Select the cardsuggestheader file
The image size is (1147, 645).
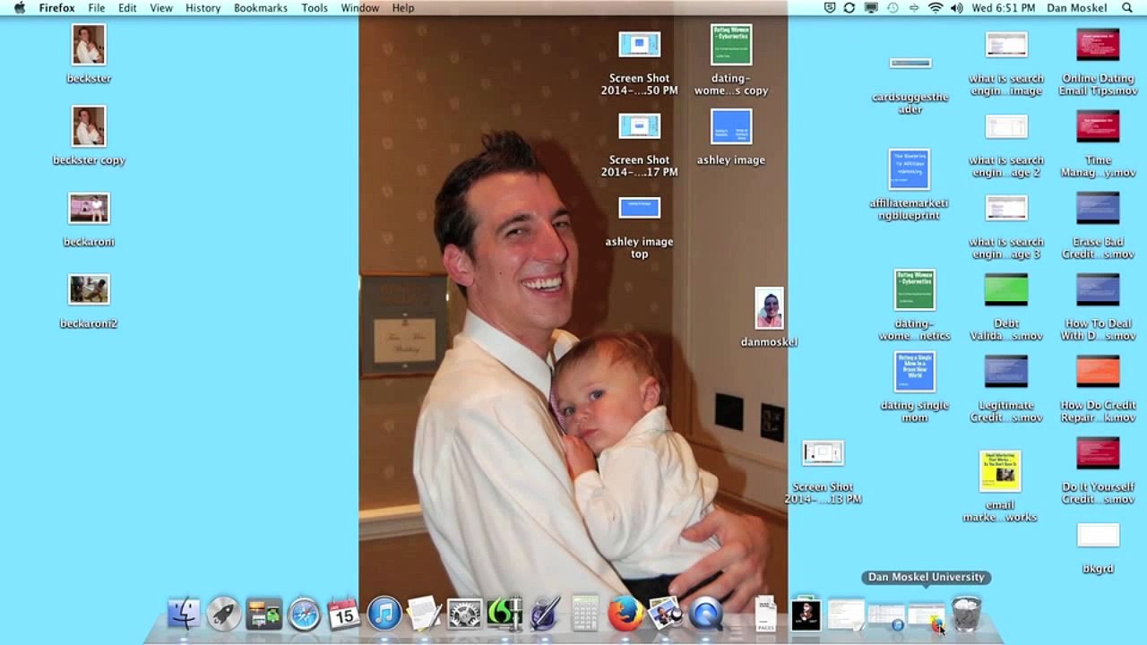point(910,64)
